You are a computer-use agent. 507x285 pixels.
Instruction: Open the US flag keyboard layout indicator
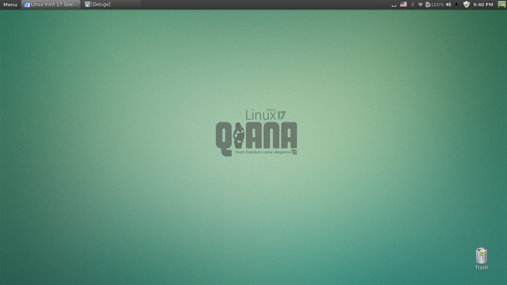tap(403, 4)
